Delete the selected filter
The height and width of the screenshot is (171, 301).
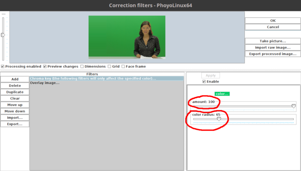15,86
